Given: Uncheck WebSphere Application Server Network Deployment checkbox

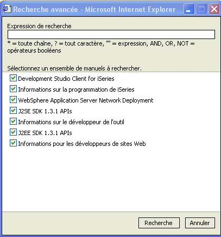Looking at the screenshot, I should [13, 100].
